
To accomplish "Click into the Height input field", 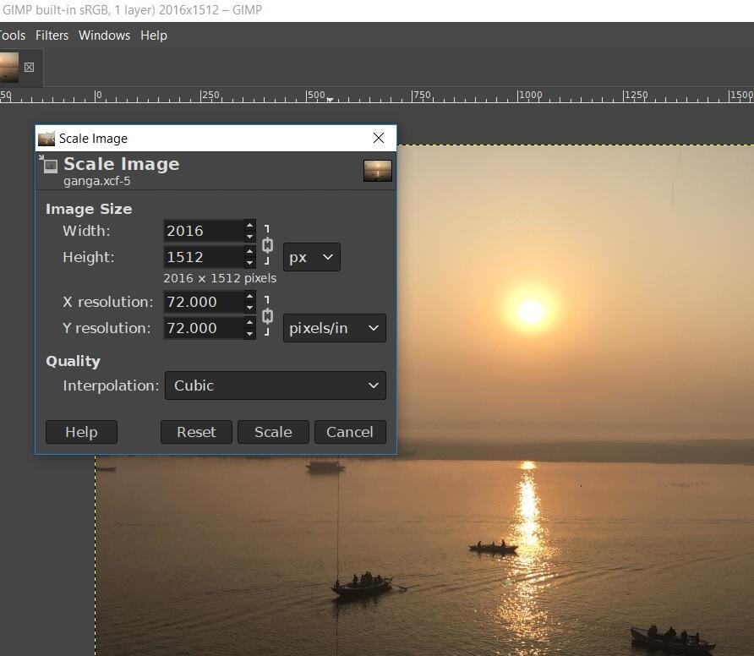I will point(204,257).
